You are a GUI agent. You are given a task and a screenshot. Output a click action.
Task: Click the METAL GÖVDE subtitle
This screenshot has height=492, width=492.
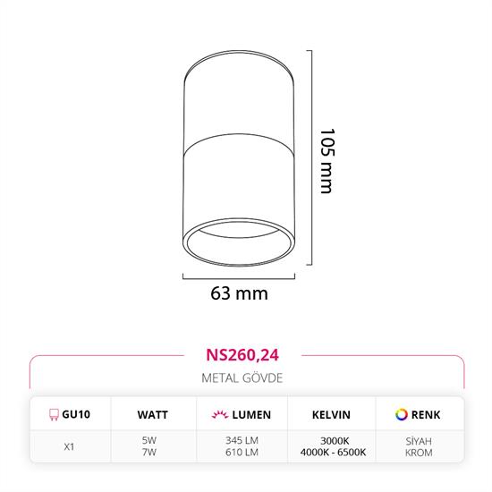click(x=242, y=377)
